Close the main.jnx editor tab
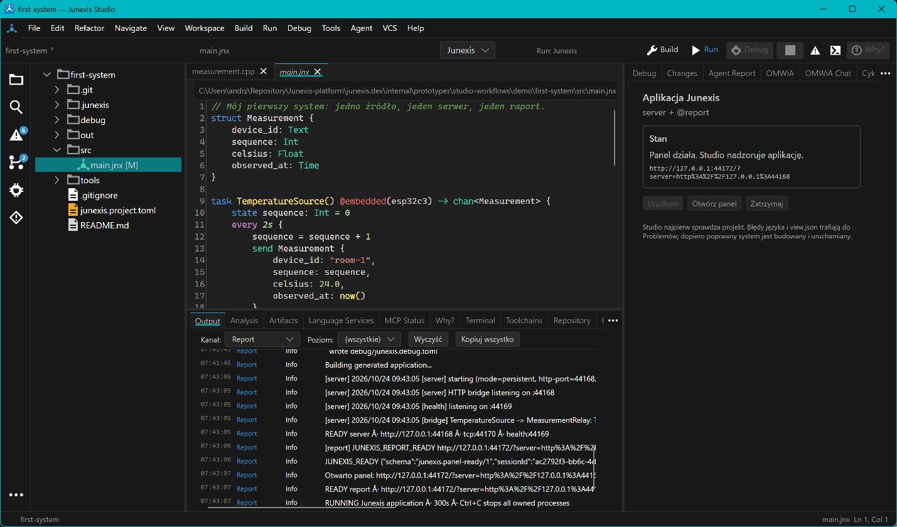Viewport: 897px width, 527px height. pos(318,72)
